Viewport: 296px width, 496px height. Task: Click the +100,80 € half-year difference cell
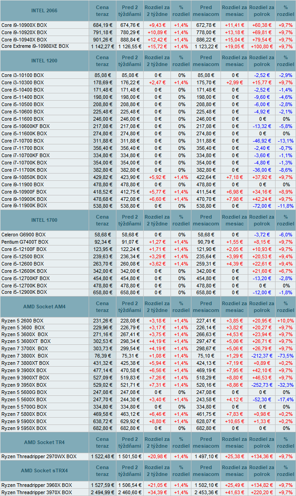pyautogui.click(x=262, y=46)
